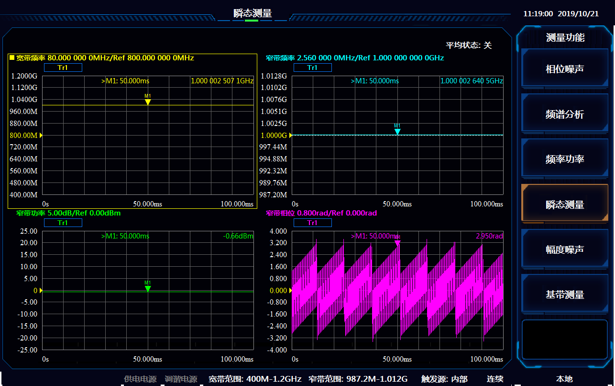Screen dimensions: 615x386
Task: Open the 相位噪声 measurement function
Action: [x=564, y=69]
